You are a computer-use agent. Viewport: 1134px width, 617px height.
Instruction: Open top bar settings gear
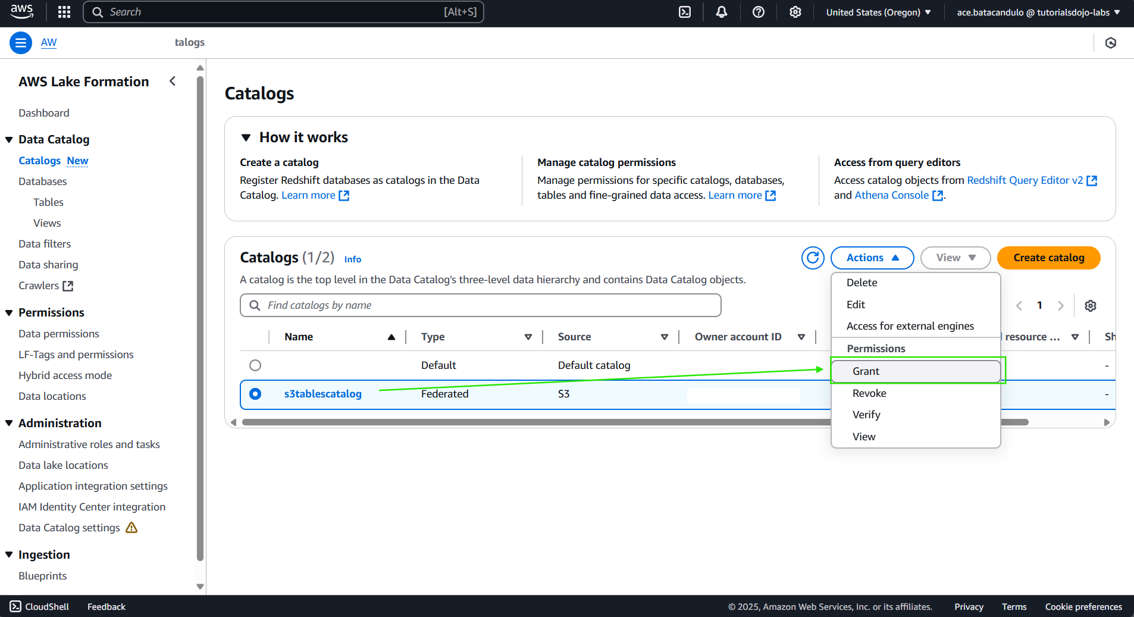click(795, 12)
